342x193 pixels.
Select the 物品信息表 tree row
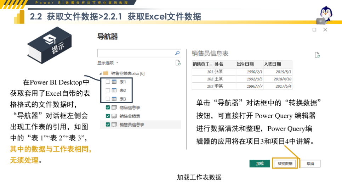click(x=141, y=107)
